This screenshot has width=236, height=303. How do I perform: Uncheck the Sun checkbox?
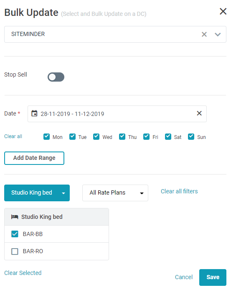coord(191,136)
